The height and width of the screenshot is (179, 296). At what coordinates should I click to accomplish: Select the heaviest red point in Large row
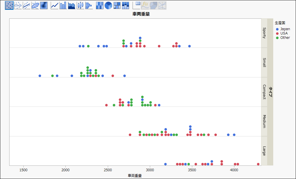[258, 164]
